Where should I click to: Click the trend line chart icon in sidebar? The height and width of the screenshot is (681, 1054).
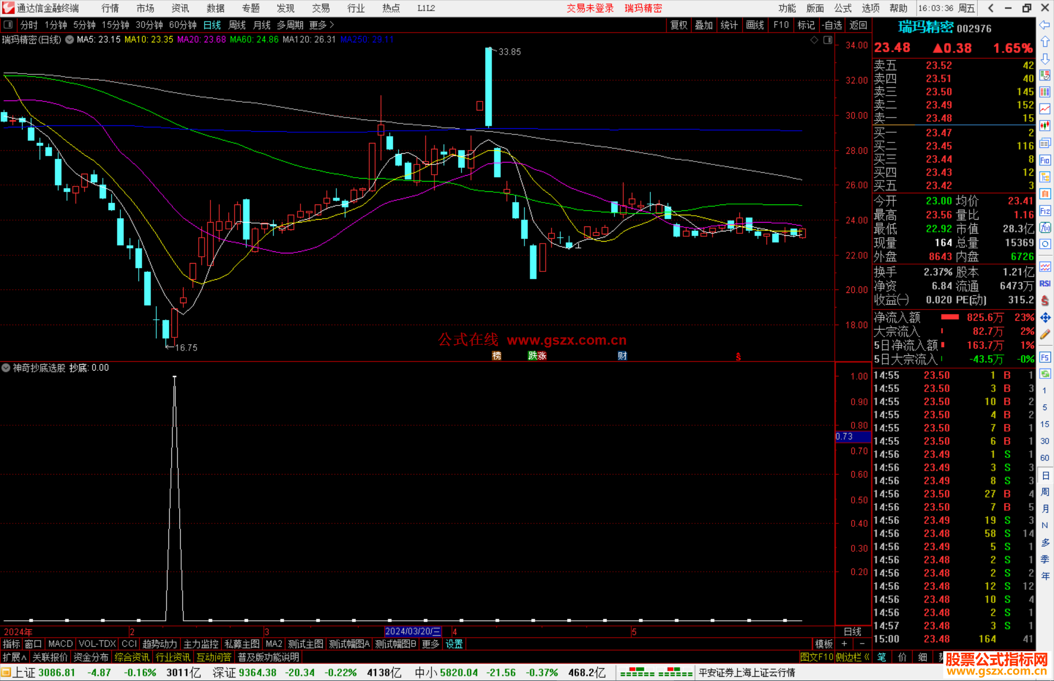[1045, 109]
